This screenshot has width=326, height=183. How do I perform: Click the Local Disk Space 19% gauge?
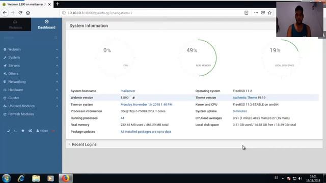click(x=281, y=57)
